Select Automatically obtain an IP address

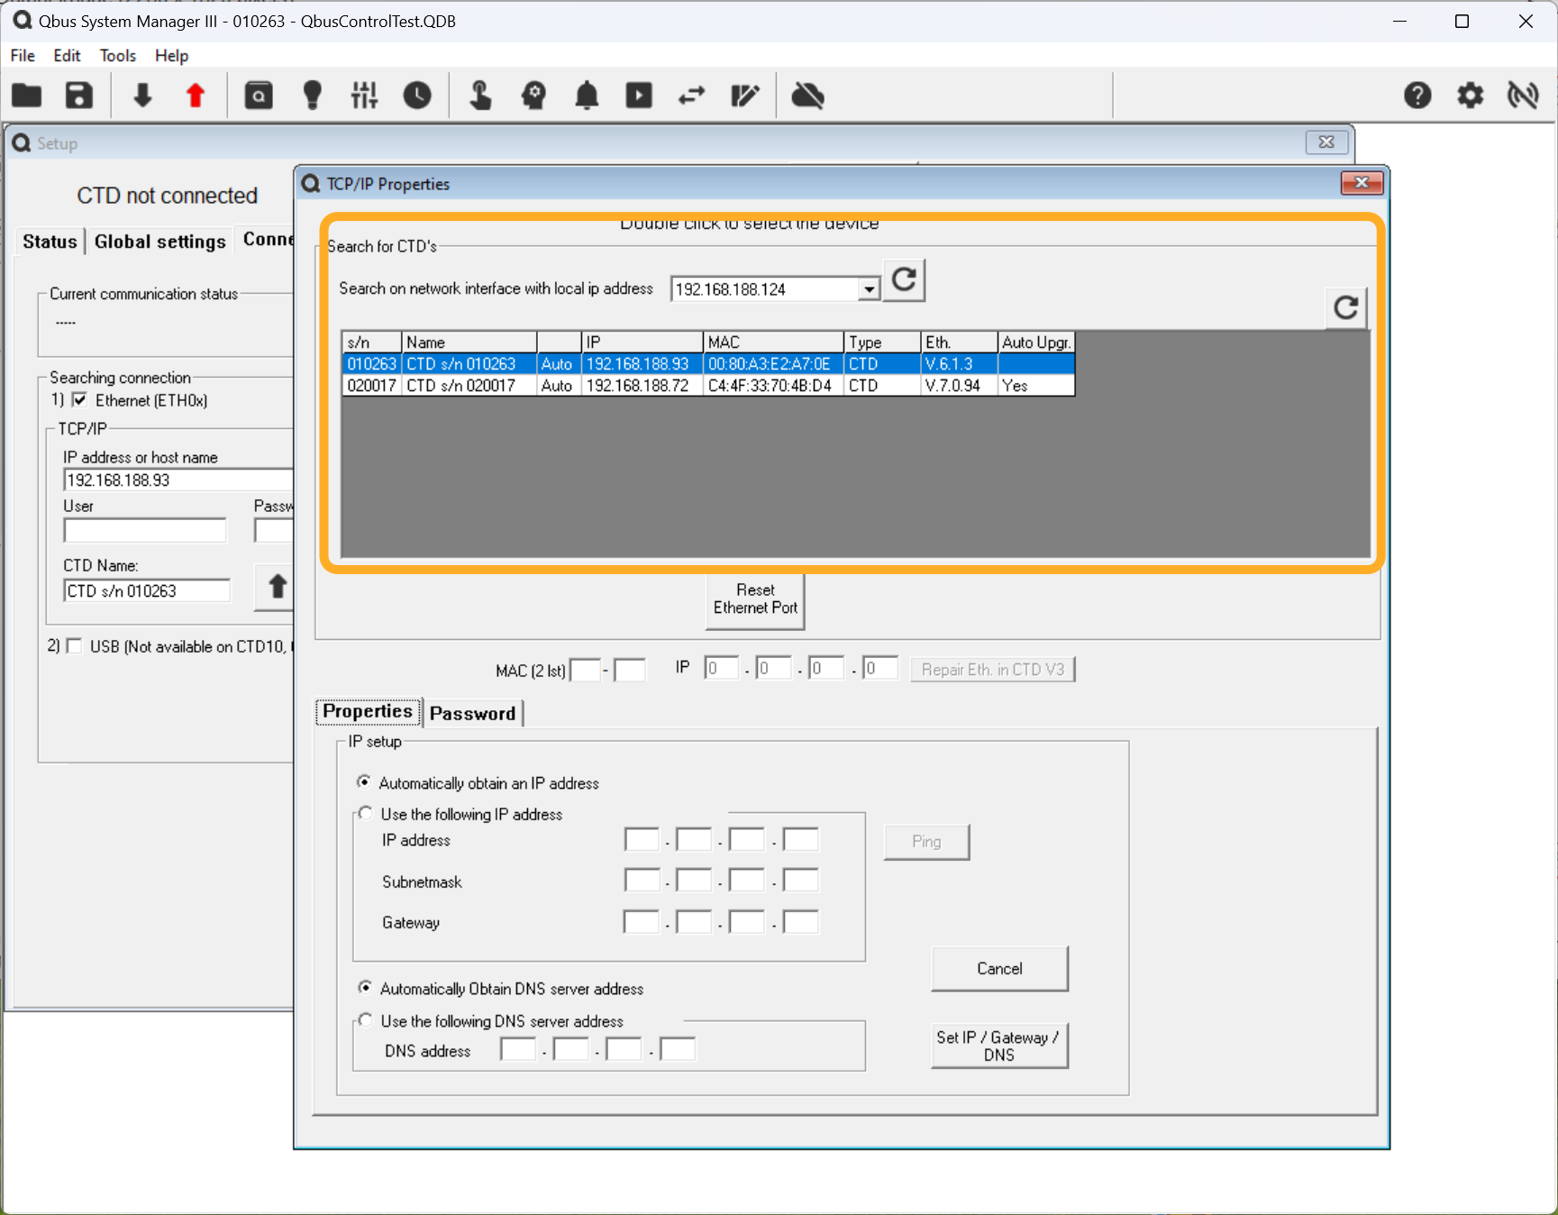point(363,782)
